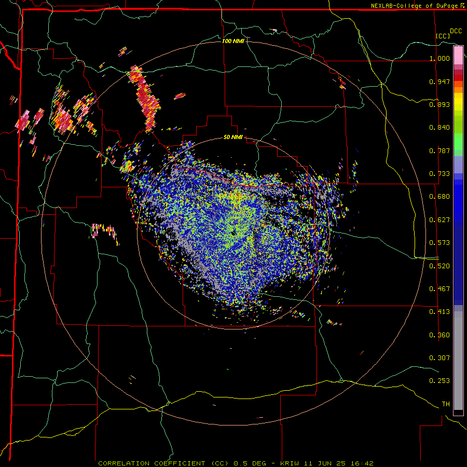Click the 0.307 scale value
Image resolution: width=467 pixels, height=467 pixels.
pos(439,358)
